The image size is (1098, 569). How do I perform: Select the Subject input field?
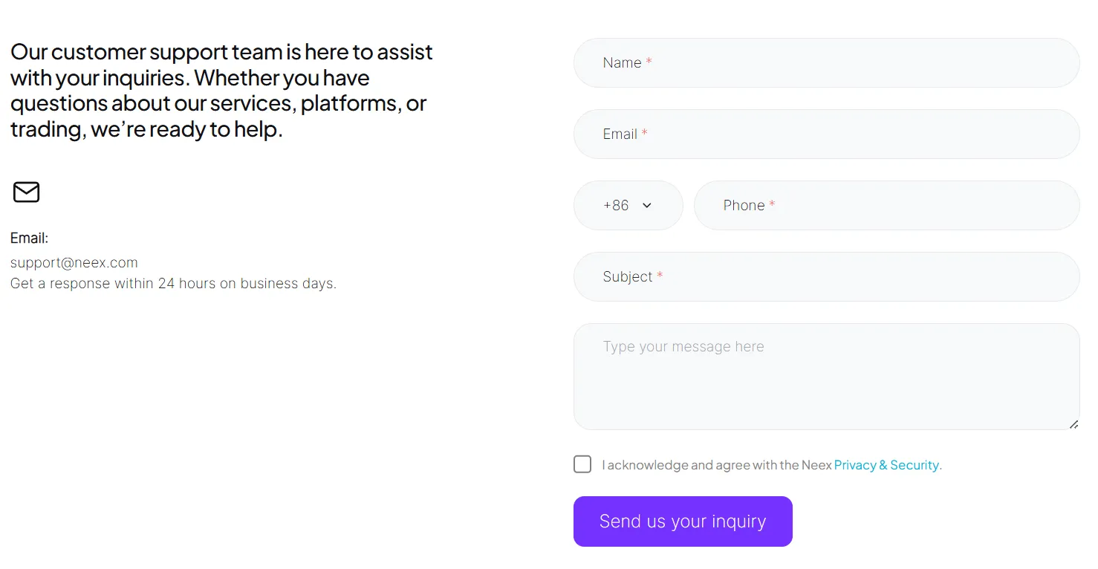826,276
